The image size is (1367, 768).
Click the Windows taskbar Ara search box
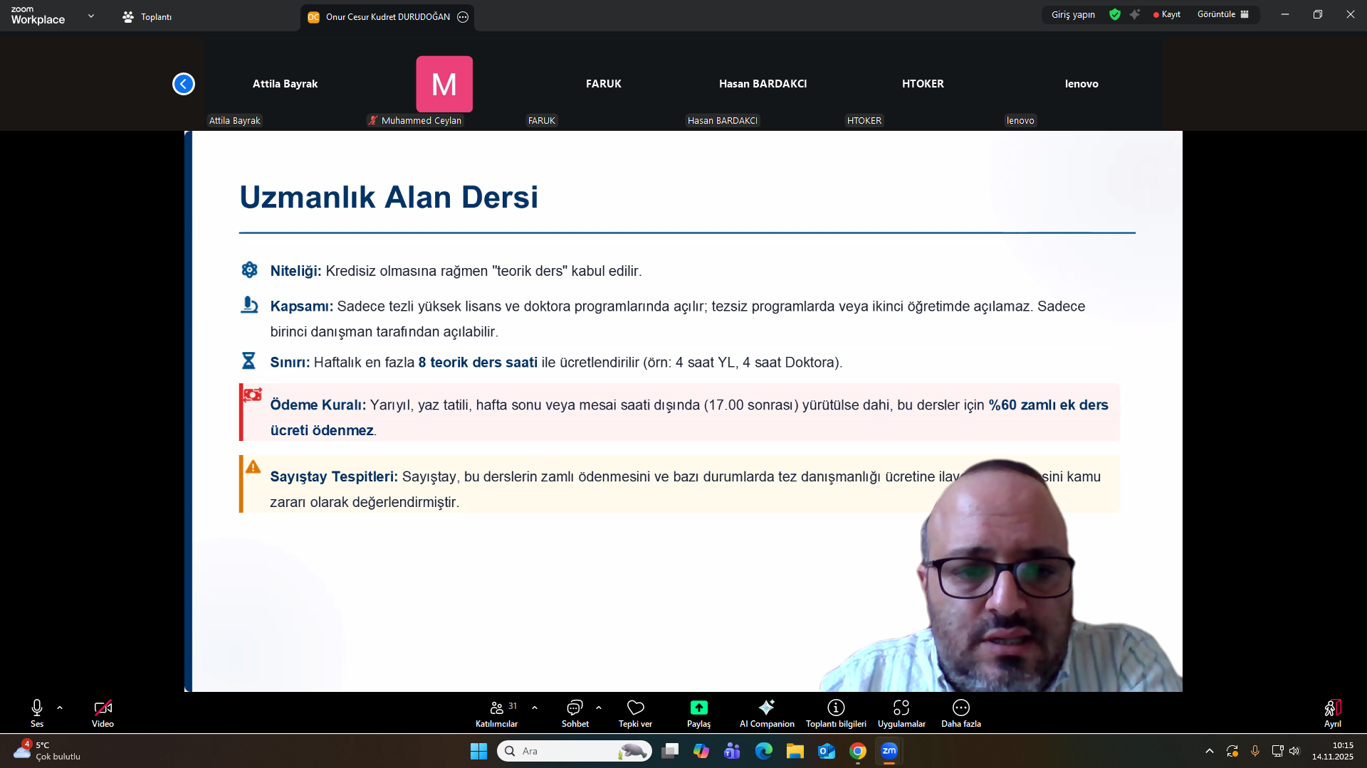point(562,751)
